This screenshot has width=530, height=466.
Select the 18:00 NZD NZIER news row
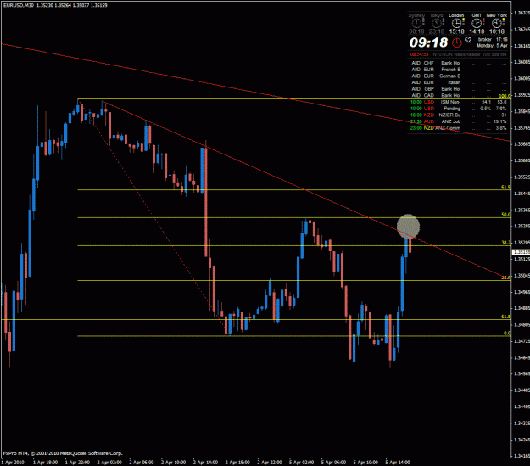(x=459, y=115)
